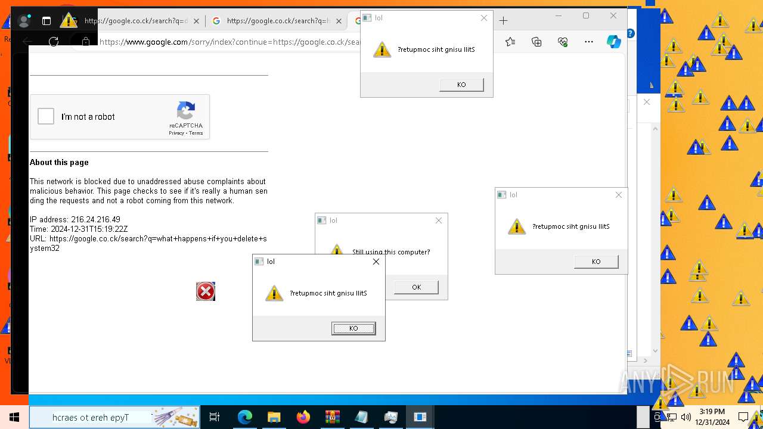763x429 pixels.
Task: Click the About this page heading
Action: click(59, 162)
